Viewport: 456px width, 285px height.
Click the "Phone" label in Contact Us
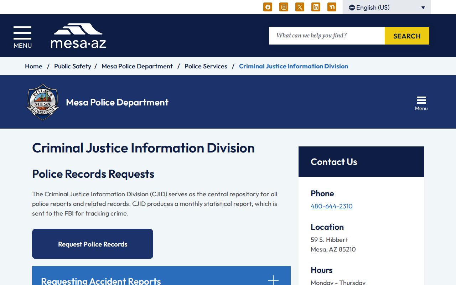pos(322,193)
